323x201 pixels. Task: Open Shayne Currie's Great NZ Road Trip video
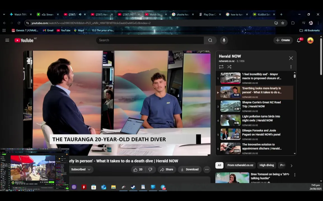point(254,106)
